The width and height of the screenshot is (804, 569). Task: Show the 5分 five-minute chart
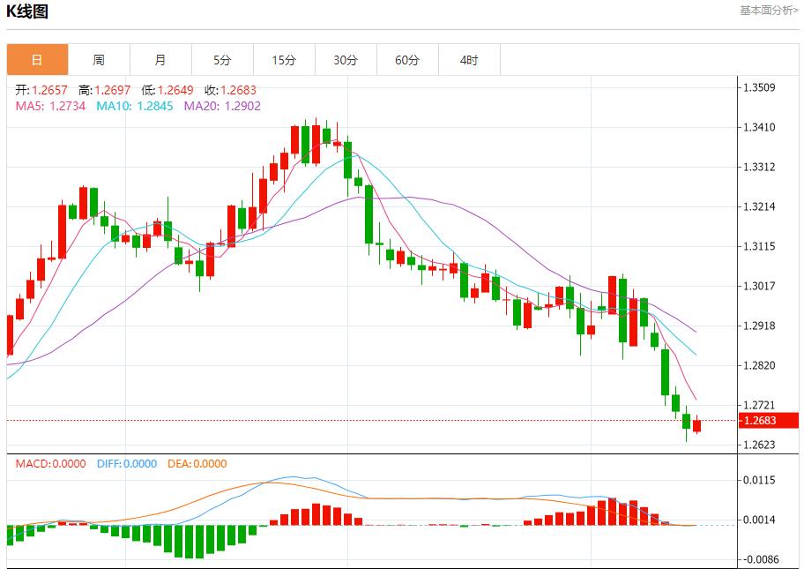click(222, 60)
